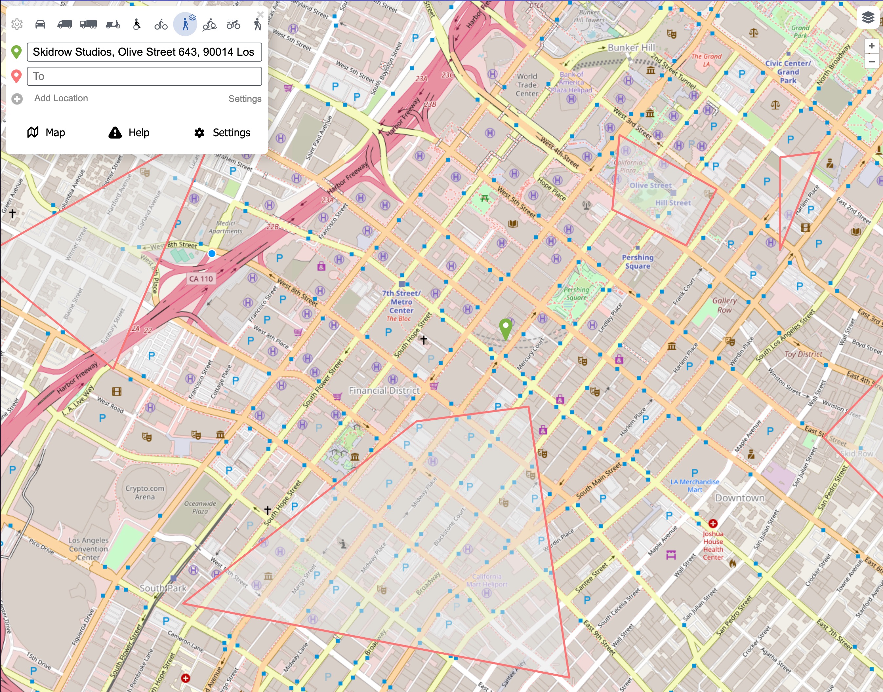Choose the small truck van profile
Viewport: 883px width, 692px height.
65,24
